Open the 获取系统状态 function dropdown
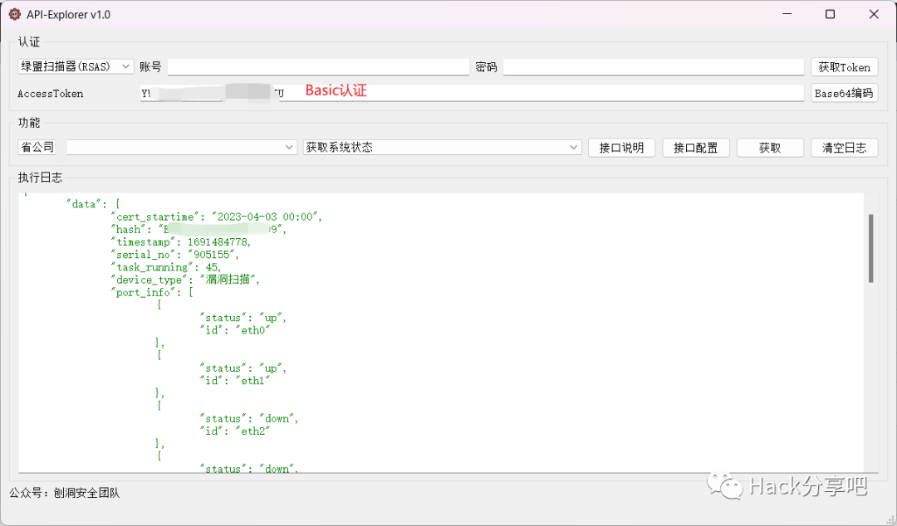The width and height of the screenshot is (897, 526). (x=442, y=147)
